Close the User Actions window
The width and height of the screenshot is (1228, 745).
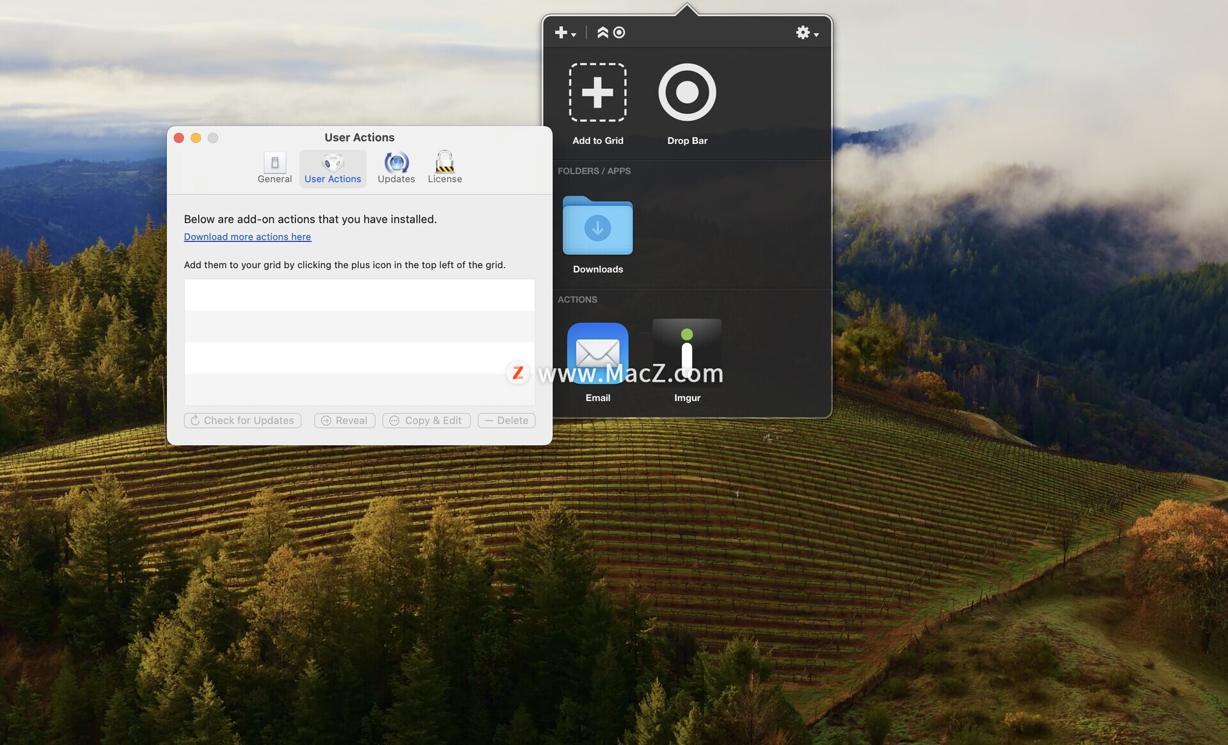pos(179,138)
